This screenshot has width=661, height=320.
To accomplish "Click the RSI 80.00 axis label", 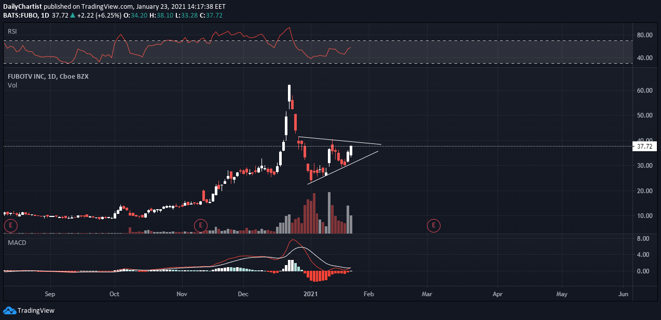I will 644,35.
